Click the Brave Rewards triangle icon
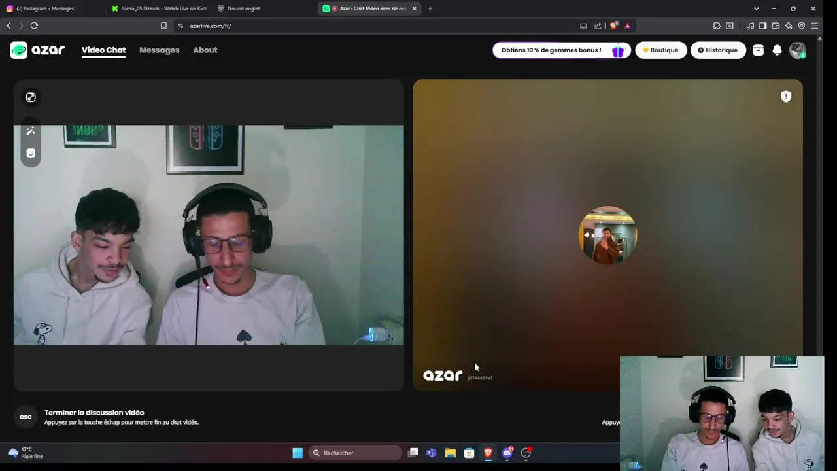 (x=628, y=26)
